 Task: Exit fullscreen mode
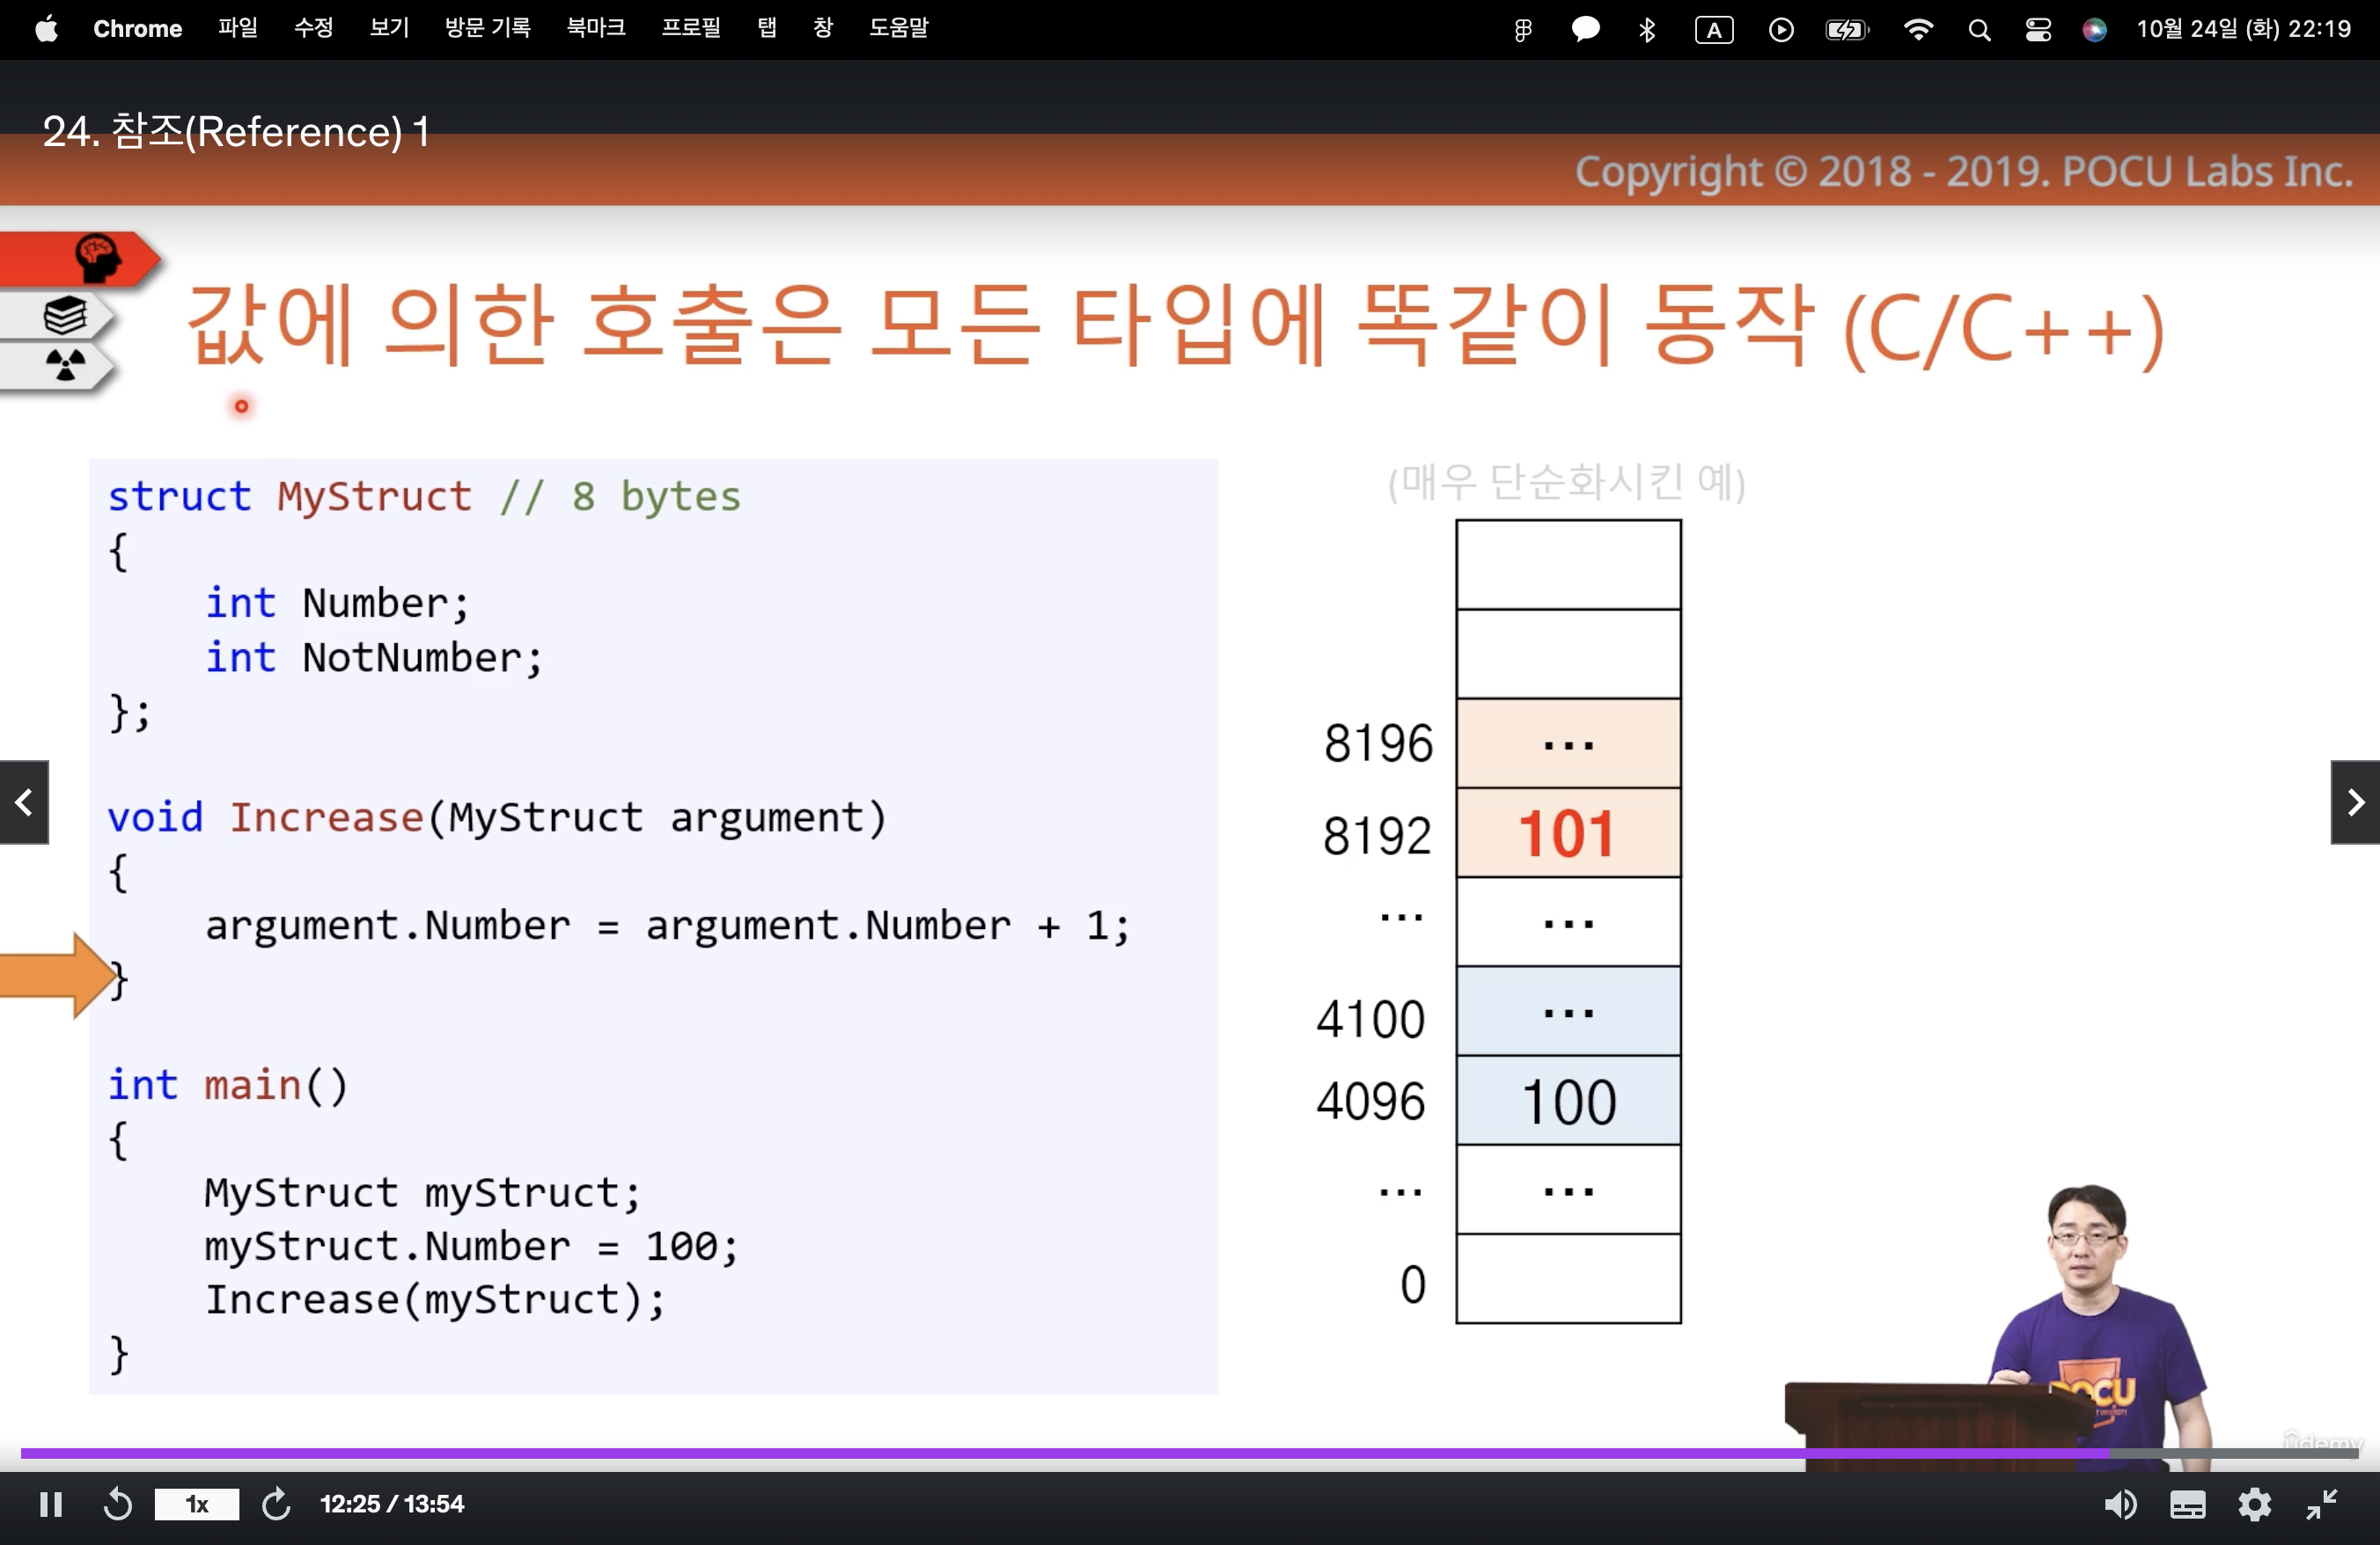pyautogui.click(x=2321, y=1504)
